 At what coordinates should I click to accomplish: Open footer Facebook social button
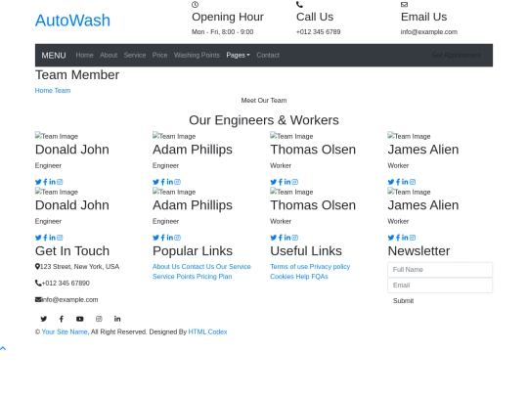point(62,319)
